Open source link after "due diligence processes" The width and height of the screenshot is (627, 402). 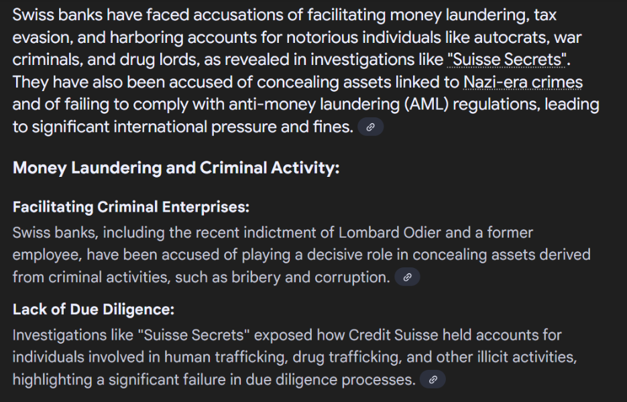click(x=433, y=380)
